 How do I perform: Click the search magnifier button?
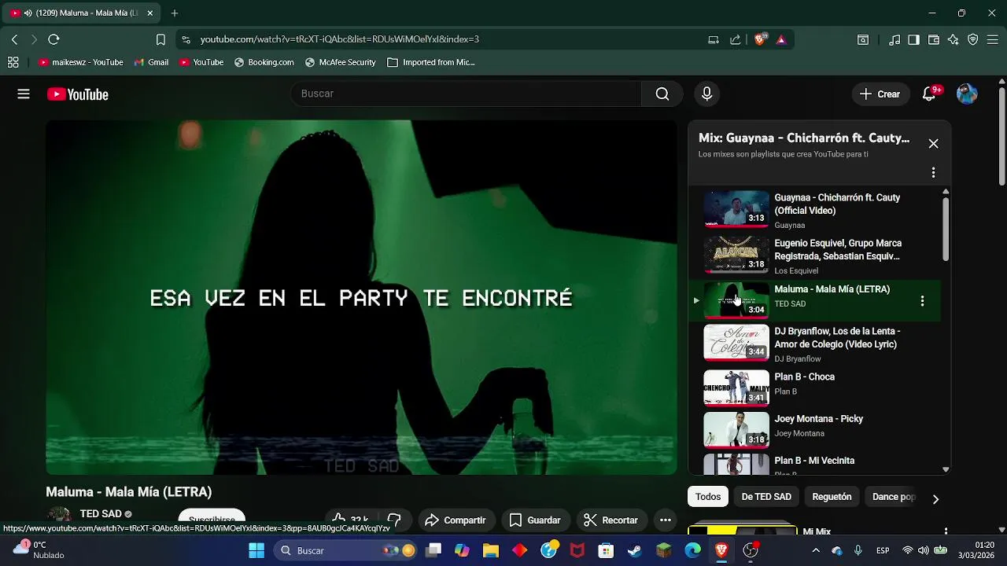point(662,94)
